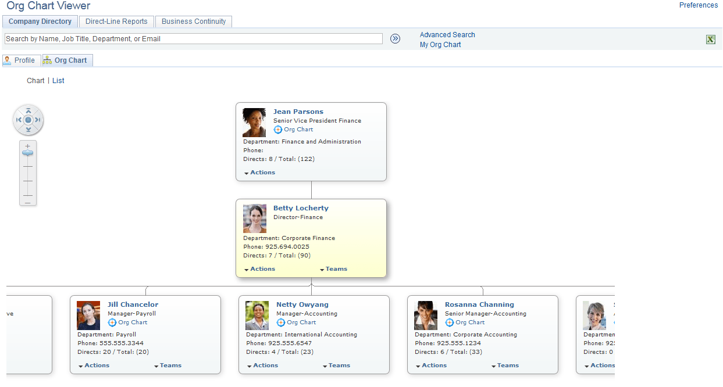The width and height of the screenshot is (723, 387).
Task: Click the zoom slider handle
Action: [27, 152]
